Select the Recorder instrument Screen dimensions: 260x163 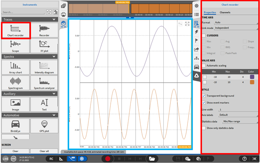44,30
